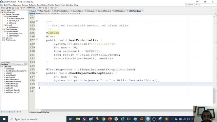The width and height of the screenshot is (217, 122).
Task: Click the Clean and Build icon
Action: [46, 8]
